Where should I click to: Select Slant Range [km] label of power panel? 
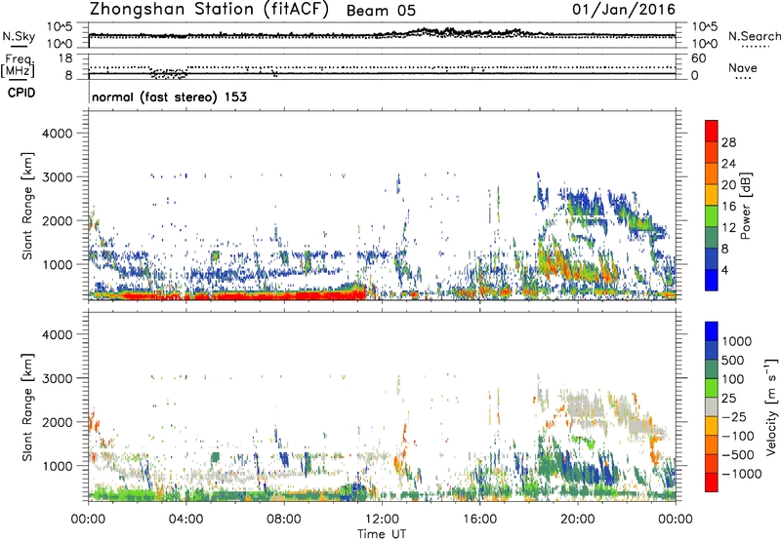click(27, 207)
